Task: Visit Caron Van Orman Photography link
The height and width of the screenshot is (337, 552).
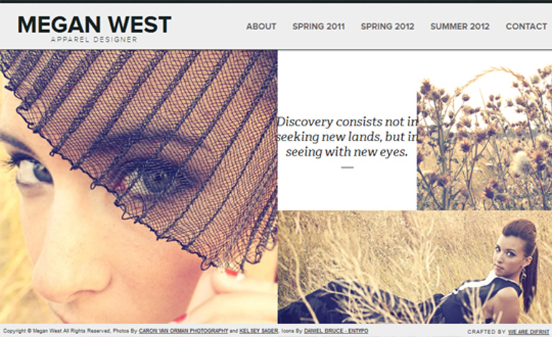Action: tap(184, 331)
